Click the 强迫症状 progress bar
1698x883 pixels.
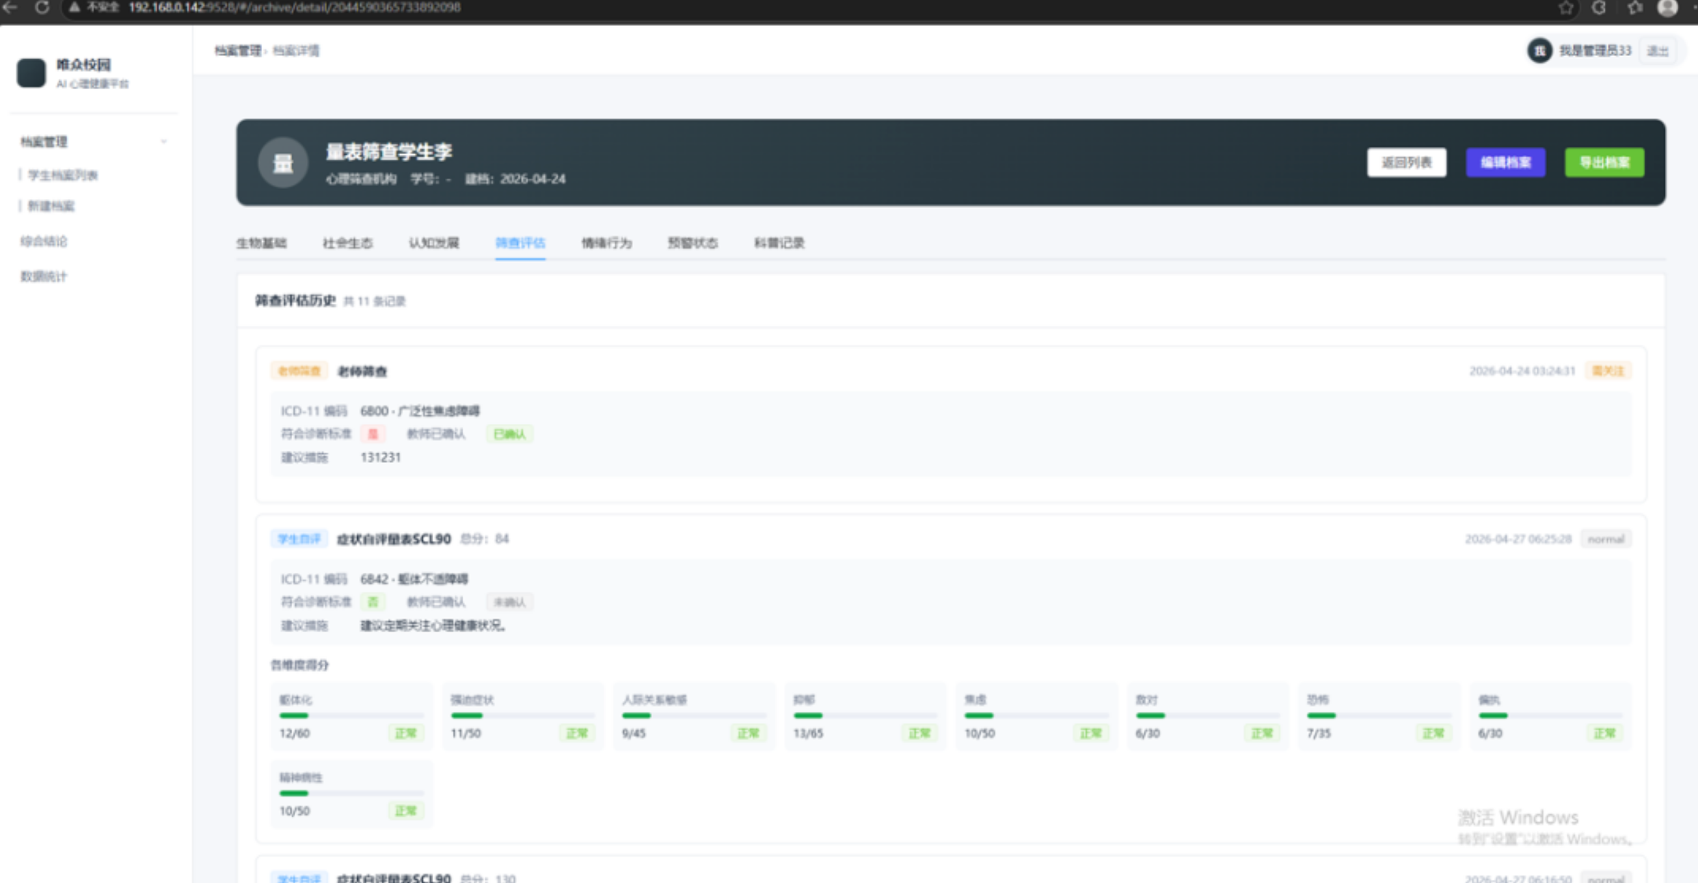coord(522,716)
